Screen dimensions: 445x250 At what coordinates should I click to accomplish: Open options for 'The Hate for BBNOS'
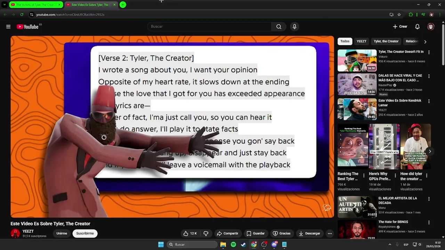coord(429,223)
